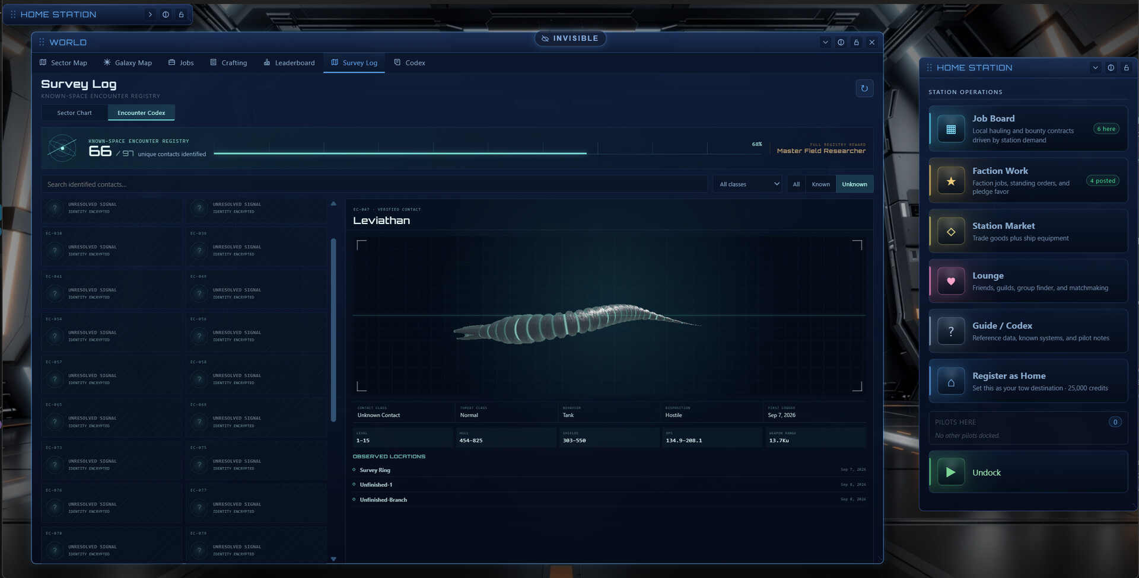Open the Leaderboard tab

coord(289,63)
